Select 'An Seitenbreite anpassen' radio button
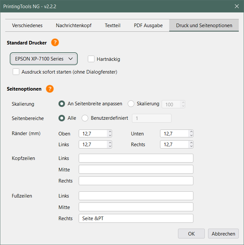This screenshot has width=244, height=245. pos(61,104)
